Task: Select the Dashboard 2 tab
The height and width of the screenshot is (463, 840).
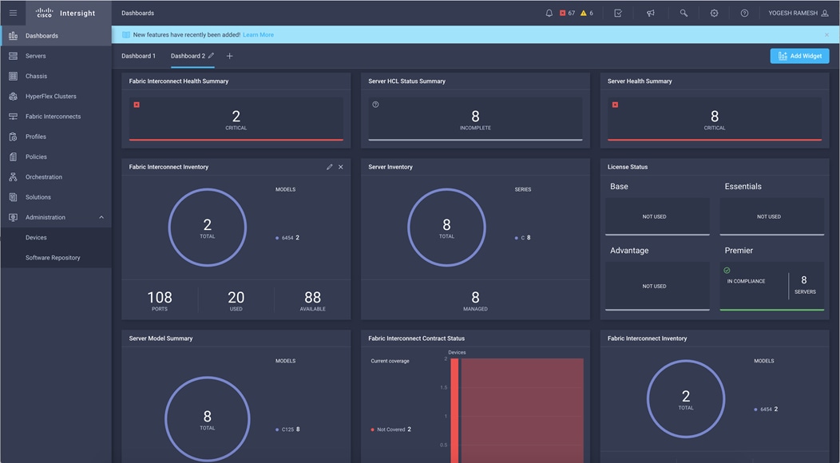Action: [x=188, y=56]
